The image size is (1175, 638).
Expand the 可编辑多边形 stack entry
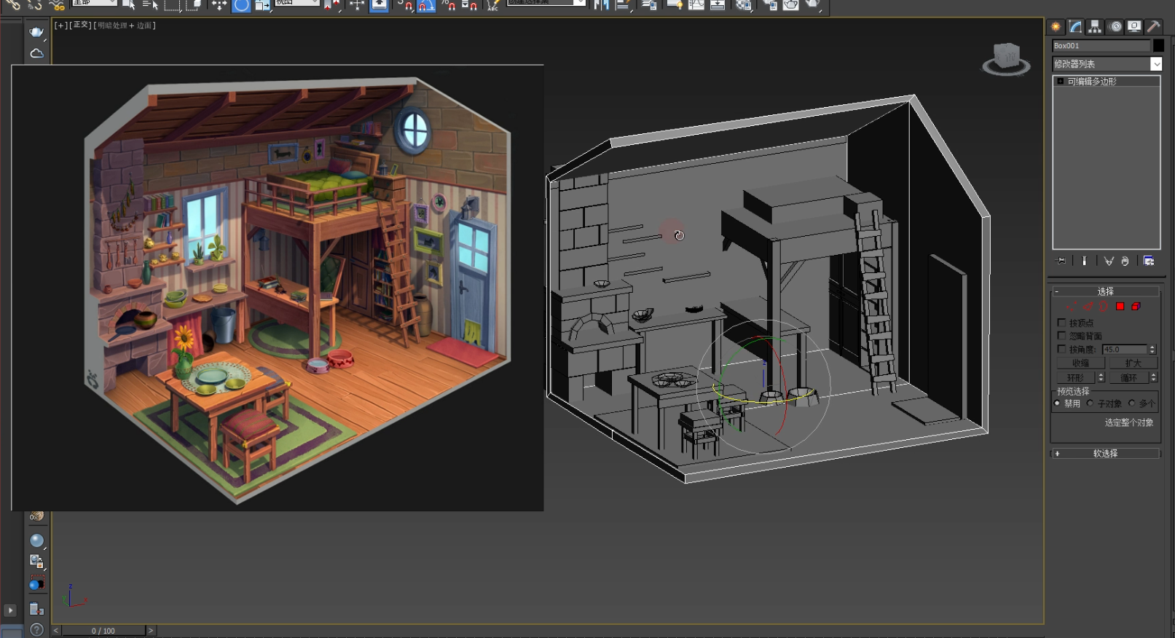[1060, 82]
